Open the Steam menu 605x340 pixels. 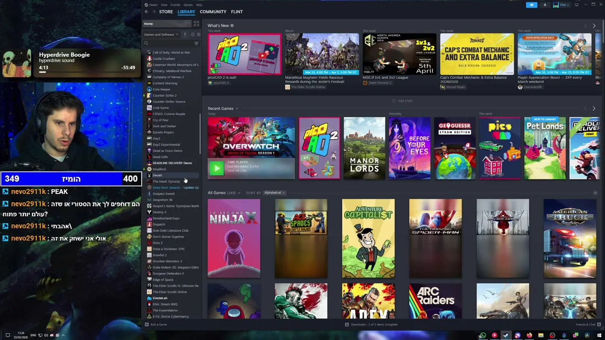click(x=152, y=5)
